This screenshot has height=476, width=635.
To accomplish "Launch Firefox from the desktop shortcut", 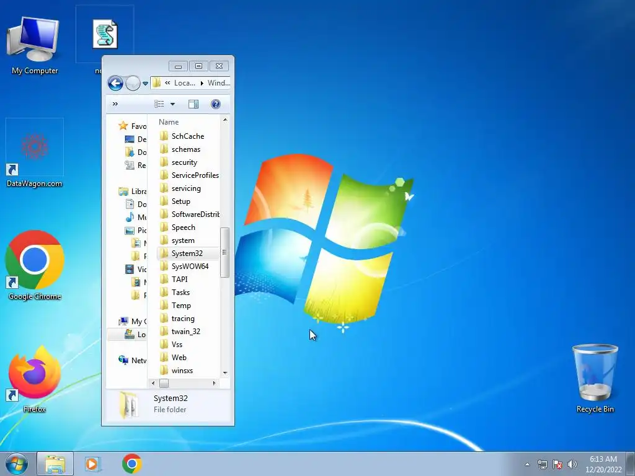I will (35, 379).
